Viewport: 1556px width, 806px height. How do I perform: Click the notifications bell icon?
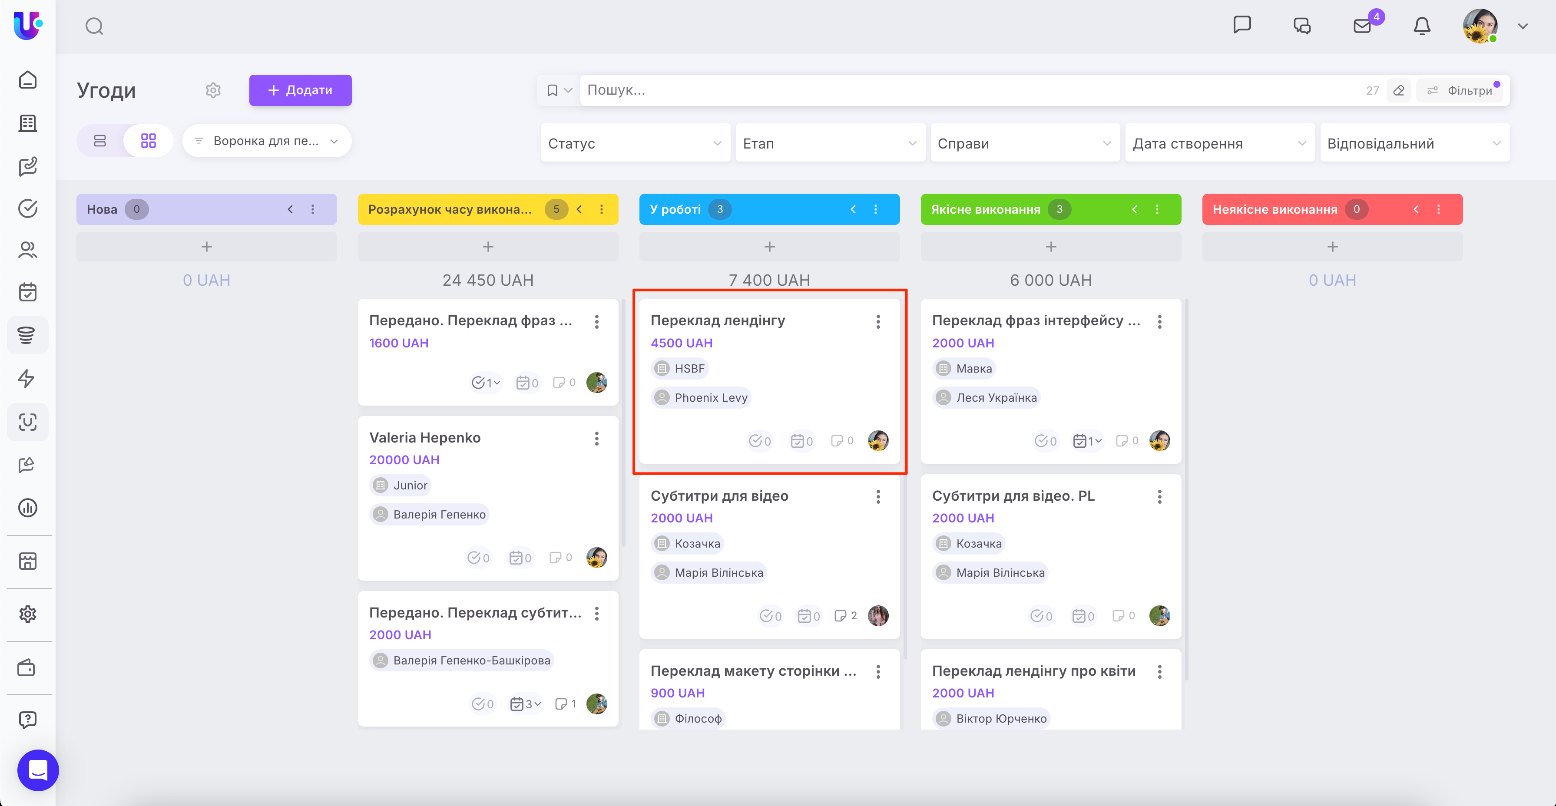pyautogui.click(x=1422, y=26)
